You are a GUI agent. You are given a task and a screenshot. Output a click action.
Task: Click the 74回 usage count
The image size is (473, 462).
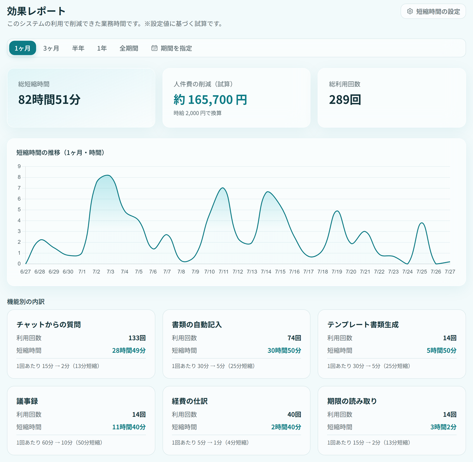pos(294,338)
